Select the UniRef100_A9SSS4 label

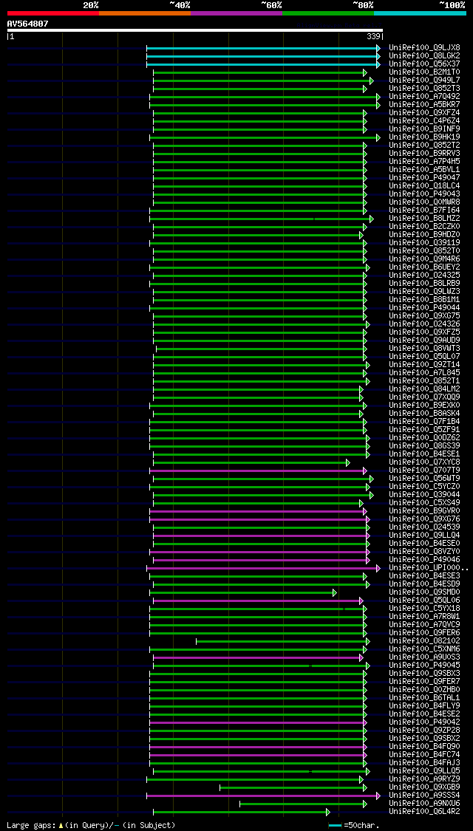pos(424,795)
